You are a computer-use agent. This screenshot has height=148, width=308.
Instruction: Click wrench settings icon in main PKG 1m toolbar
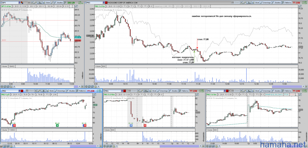[x=244, y=3]
